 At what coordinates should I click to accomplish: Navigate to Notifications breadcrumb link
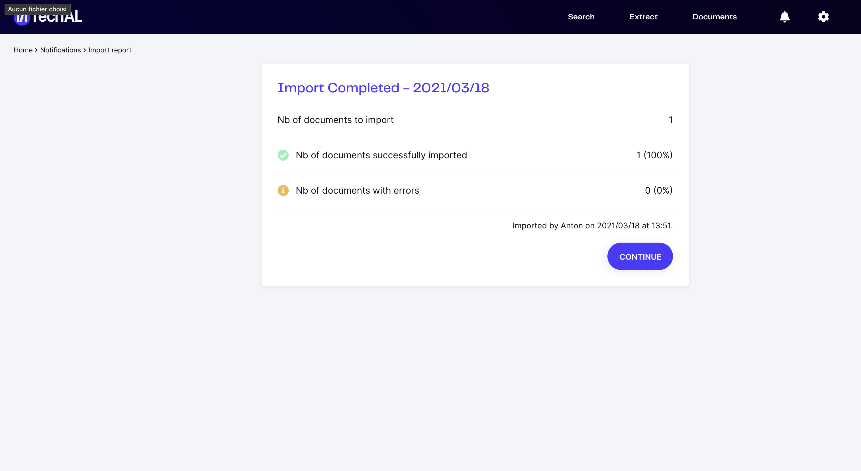(60, 50)
